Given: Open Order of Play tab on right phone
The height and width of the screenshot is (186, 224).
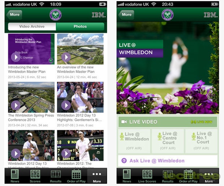Looking at the screenshot, I should click(x=188, y=176).
